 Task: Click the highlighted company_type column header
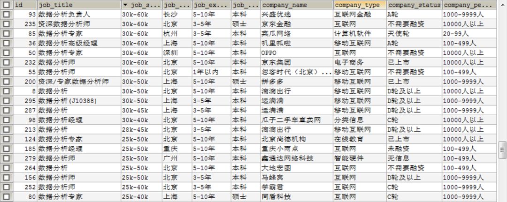[360, 5]
